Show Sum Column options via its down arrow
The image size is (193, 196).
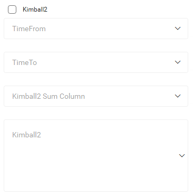178,96
